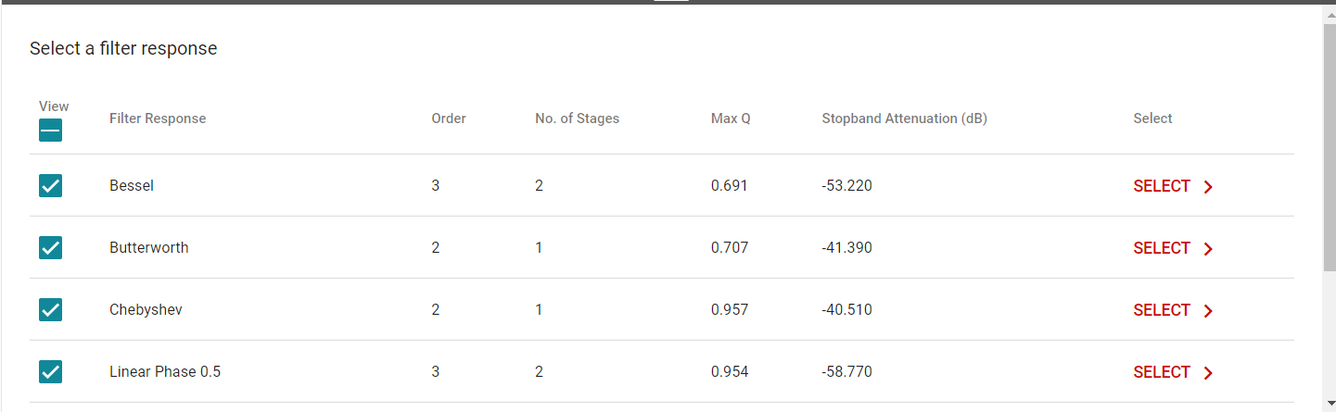The width and height of the screenshot is (1336, 412).
Task: Uncheck the Butterworth view checkbox
Action: [50, 248]
